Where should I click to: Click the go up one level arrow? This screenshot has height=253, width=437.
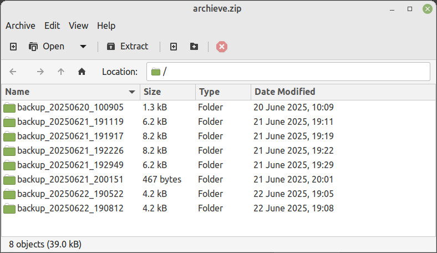[61, 72]
